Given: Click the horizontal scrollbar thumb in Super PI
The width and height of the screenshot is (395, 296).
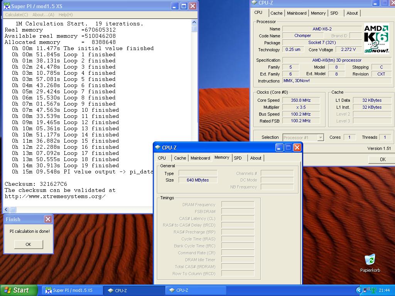Looking at the screenshot, I should coord(13,209).
